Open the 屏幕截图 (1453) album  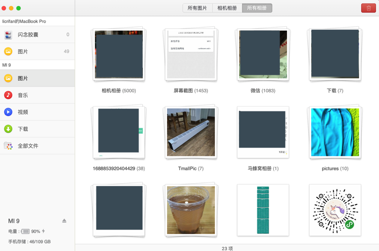coord(191,55)
